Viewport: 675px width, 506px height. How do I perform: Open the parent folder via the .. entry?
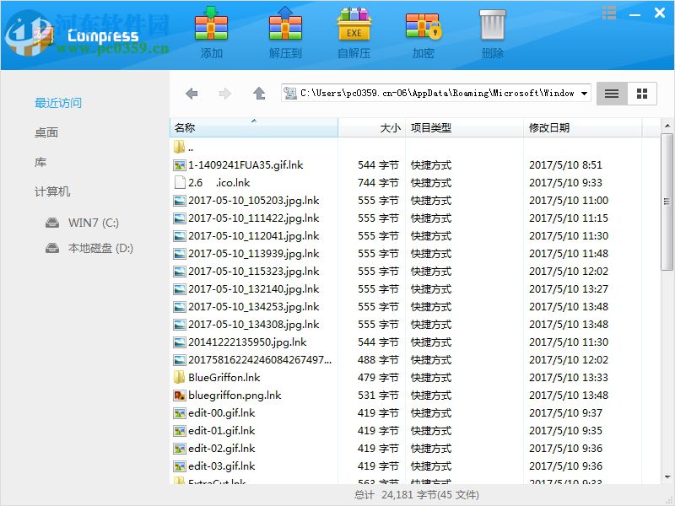point(187,147)
